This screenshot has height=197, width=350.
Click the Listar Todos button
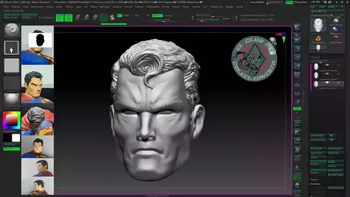coord(318,135)
